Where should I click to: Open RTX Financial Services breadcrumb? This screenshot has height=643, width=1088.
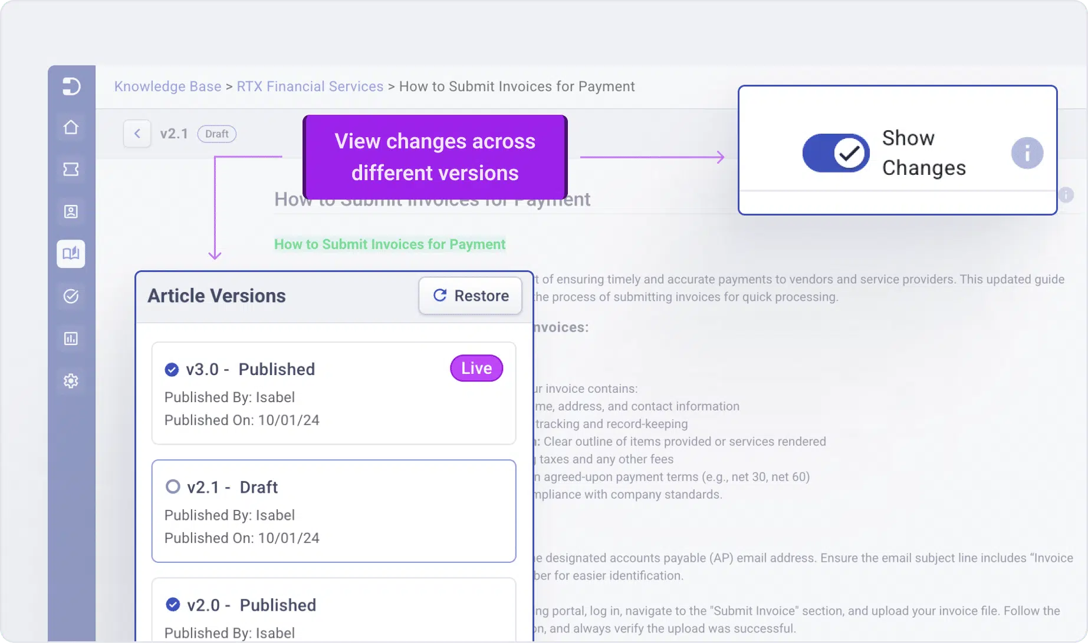310,87
